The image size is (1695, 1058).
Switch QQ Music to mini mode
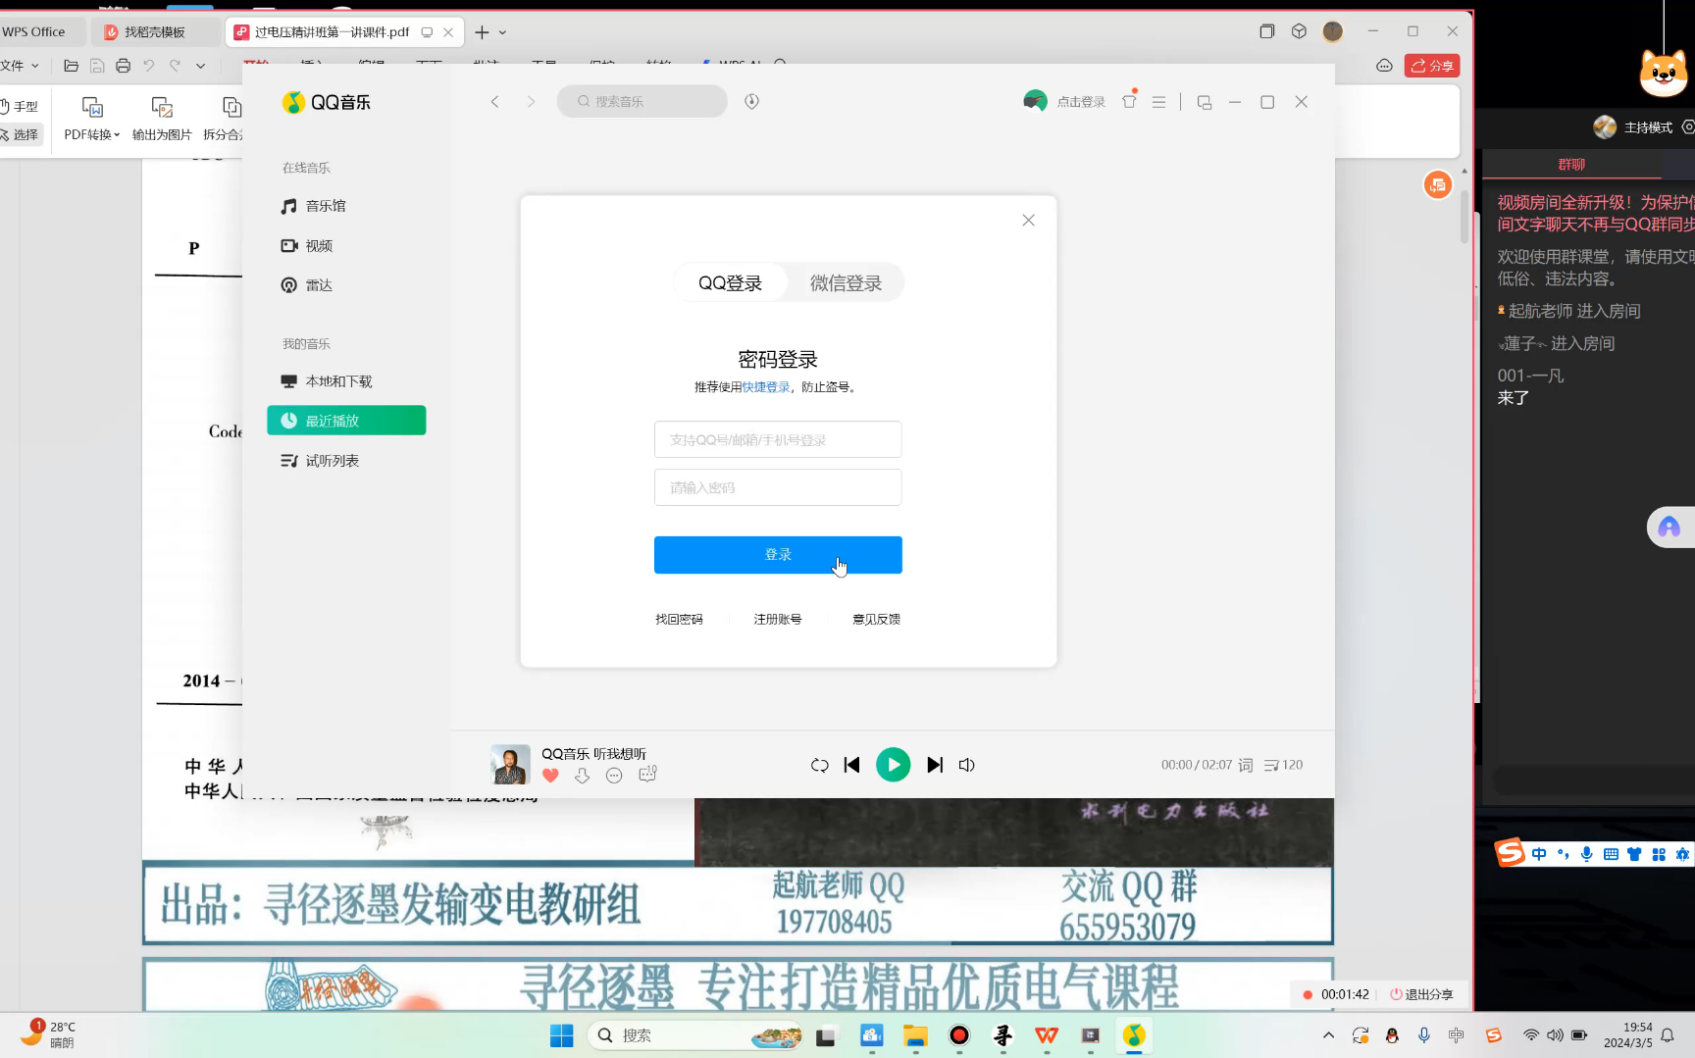(1205, 102)
